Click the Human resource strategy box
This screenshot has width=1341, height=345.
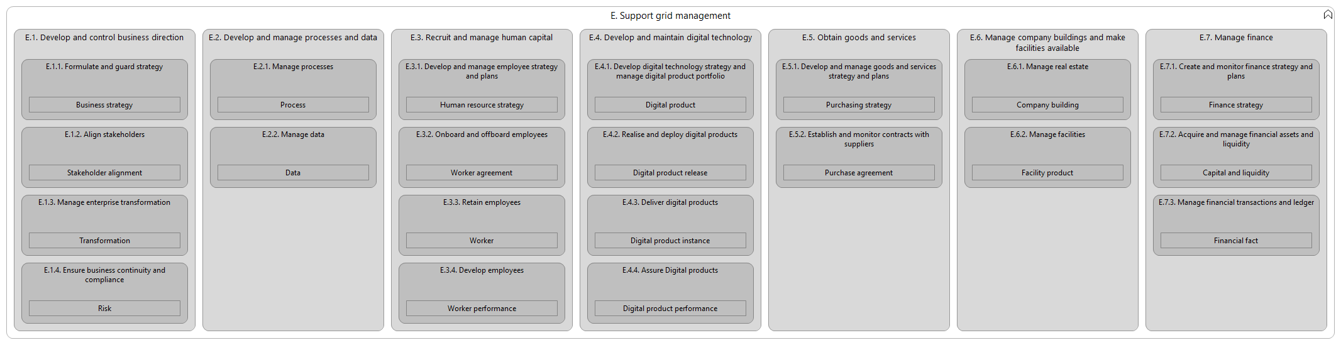coord(482,105)
